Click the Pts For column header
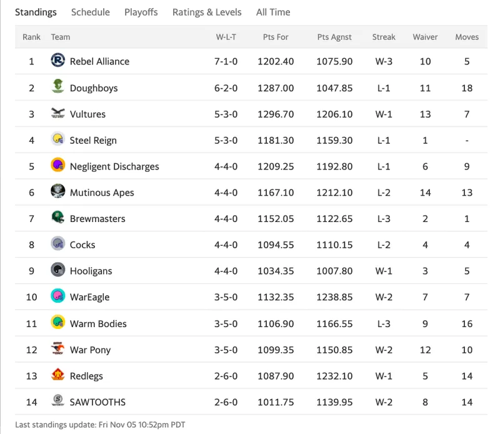500x434 pixels. coord(276,37)
